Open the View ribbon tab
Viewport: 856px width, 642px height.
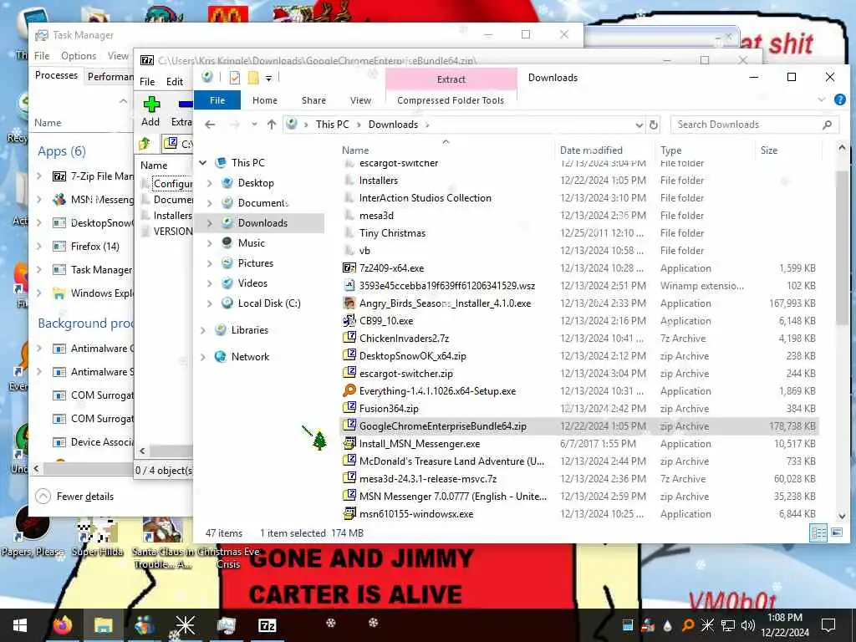360,100
